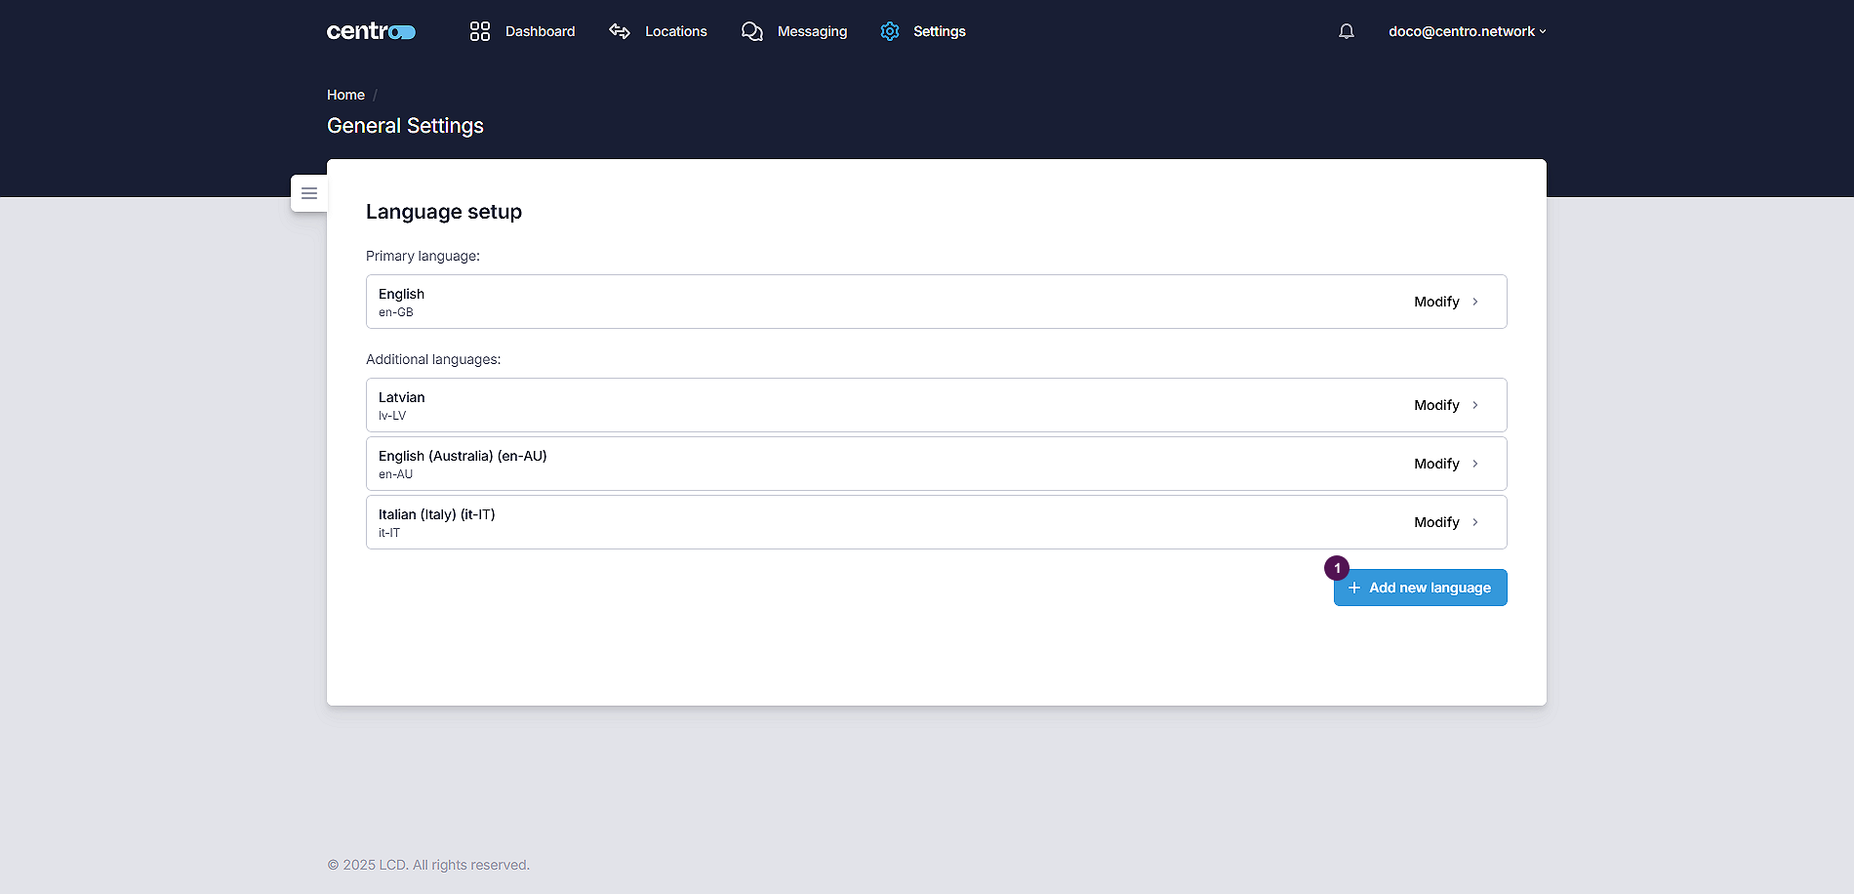Go to Locations menu item
The height and width of the screenshot is (894, 1854).
tap(658, 31)
